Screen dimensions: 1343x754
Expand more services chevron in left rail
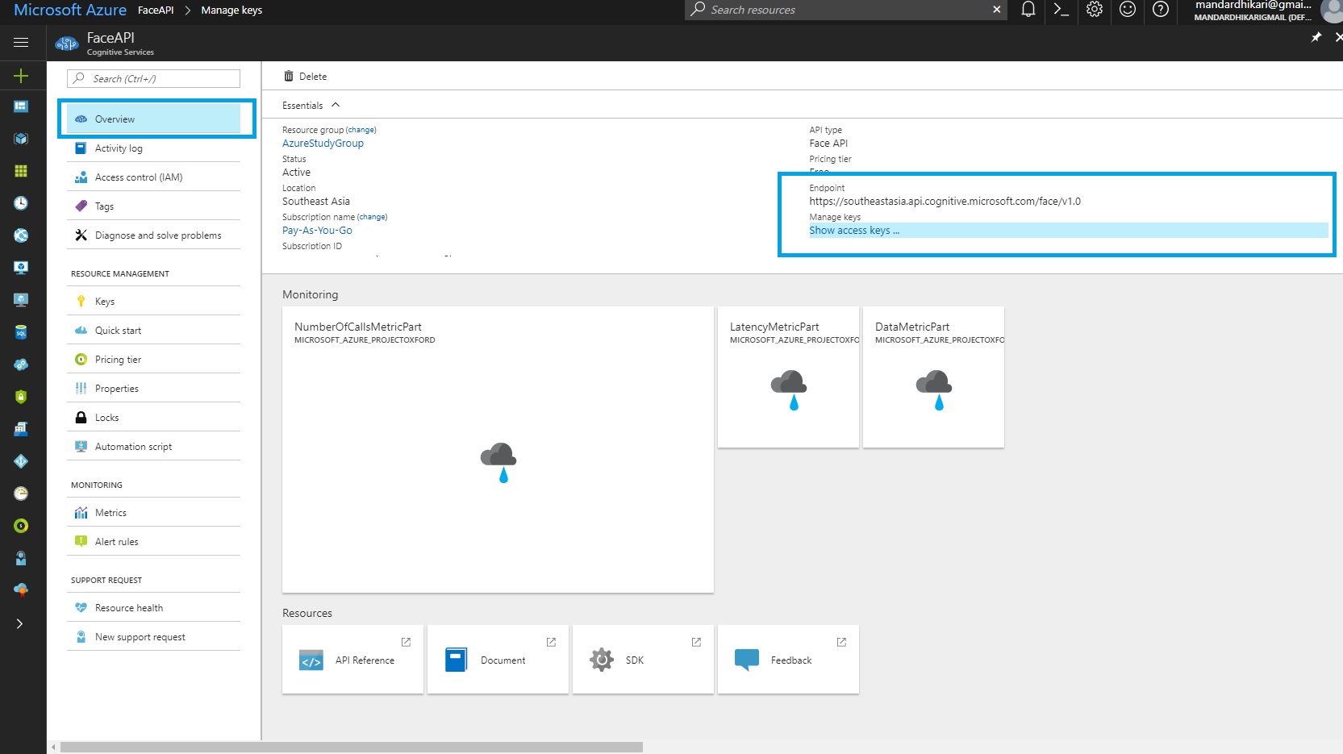pos(20,623)
